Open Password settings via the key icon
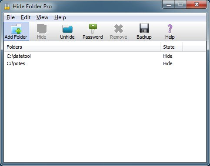Viewport: 210px width, 166px height. coord(93,29)
